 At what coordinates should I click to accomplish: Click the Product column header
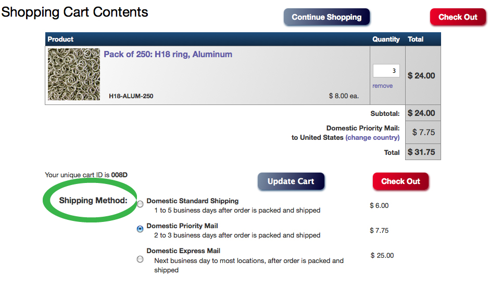click(x=60, y=39)
